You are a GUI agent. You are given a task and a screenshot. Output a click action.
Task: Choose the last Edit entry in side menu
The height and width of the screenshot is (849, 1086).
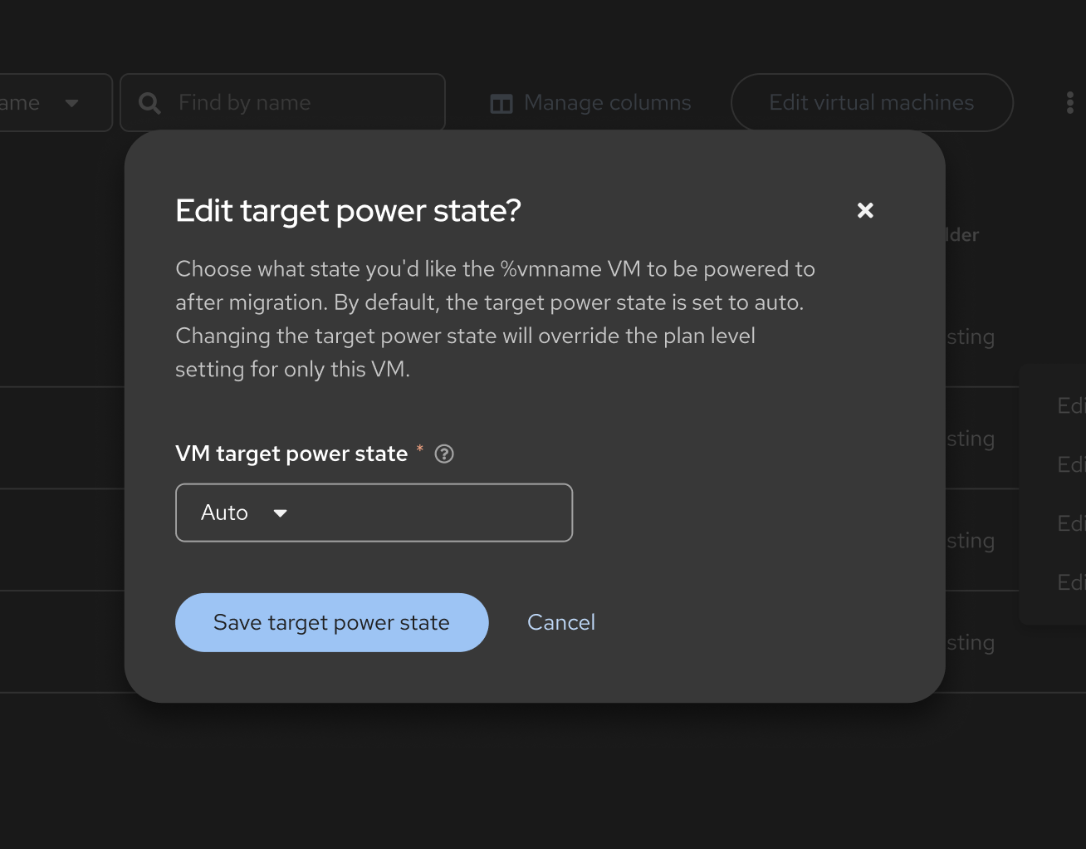[1070, 582]
